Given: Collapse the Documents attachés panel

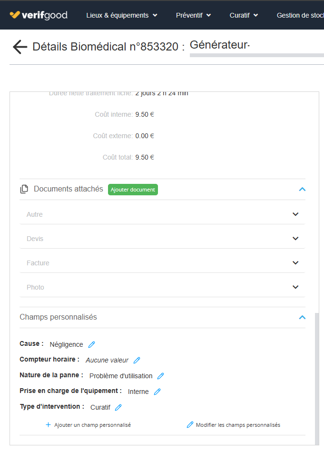Looking at the screenshot, I should [x=302, y=190].
